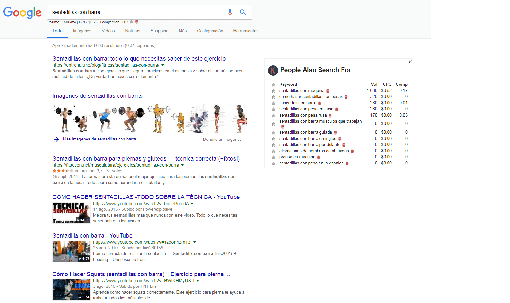The height and width of the screenshot is (303, 510).
Task: Close the People Also Search For panel
Action: coord(410,62)
